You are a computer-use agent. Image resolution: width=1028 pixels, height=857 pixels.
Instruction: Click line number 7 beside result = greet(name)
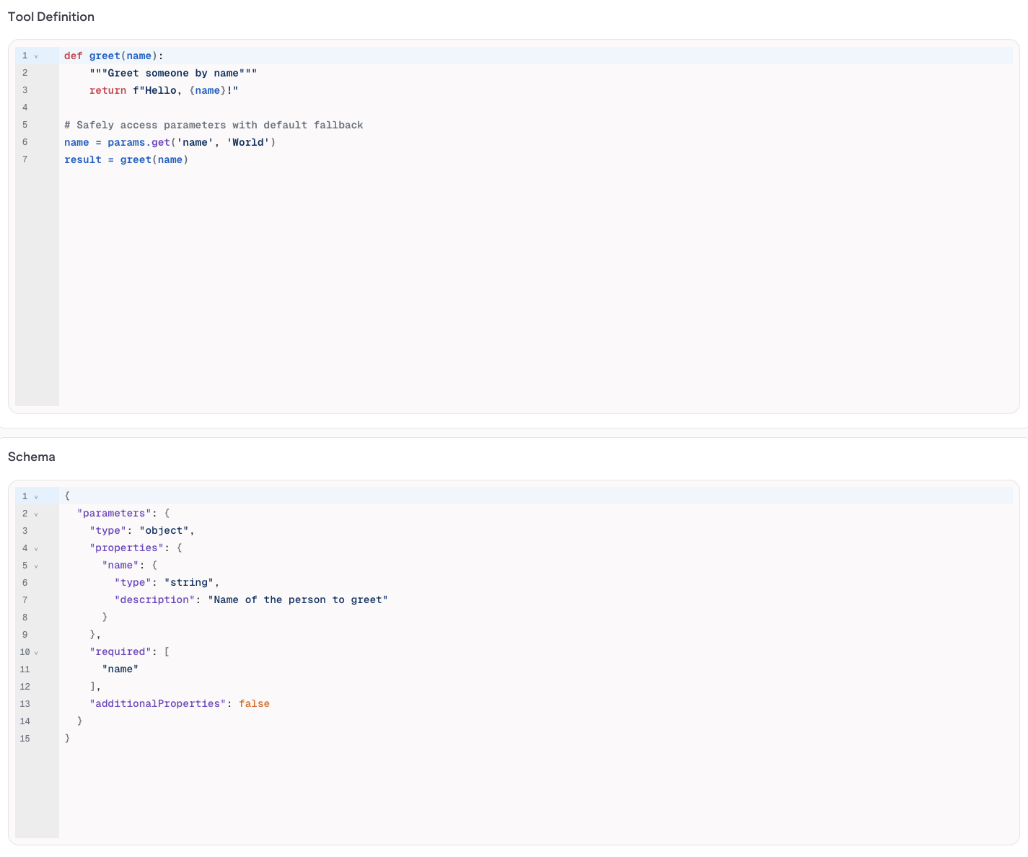click(25, 159)
